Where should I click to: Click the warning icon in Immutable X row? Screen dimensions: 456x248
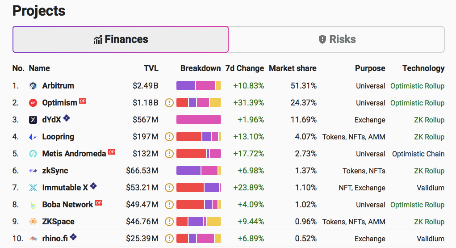[169, 188]
